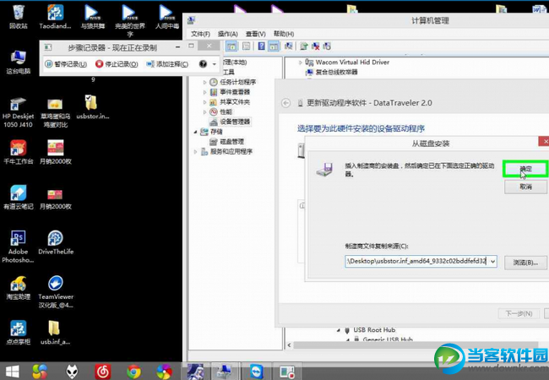Expand the 任务计划程序 tree node
The image size is (549, 380).
(205, 82)
